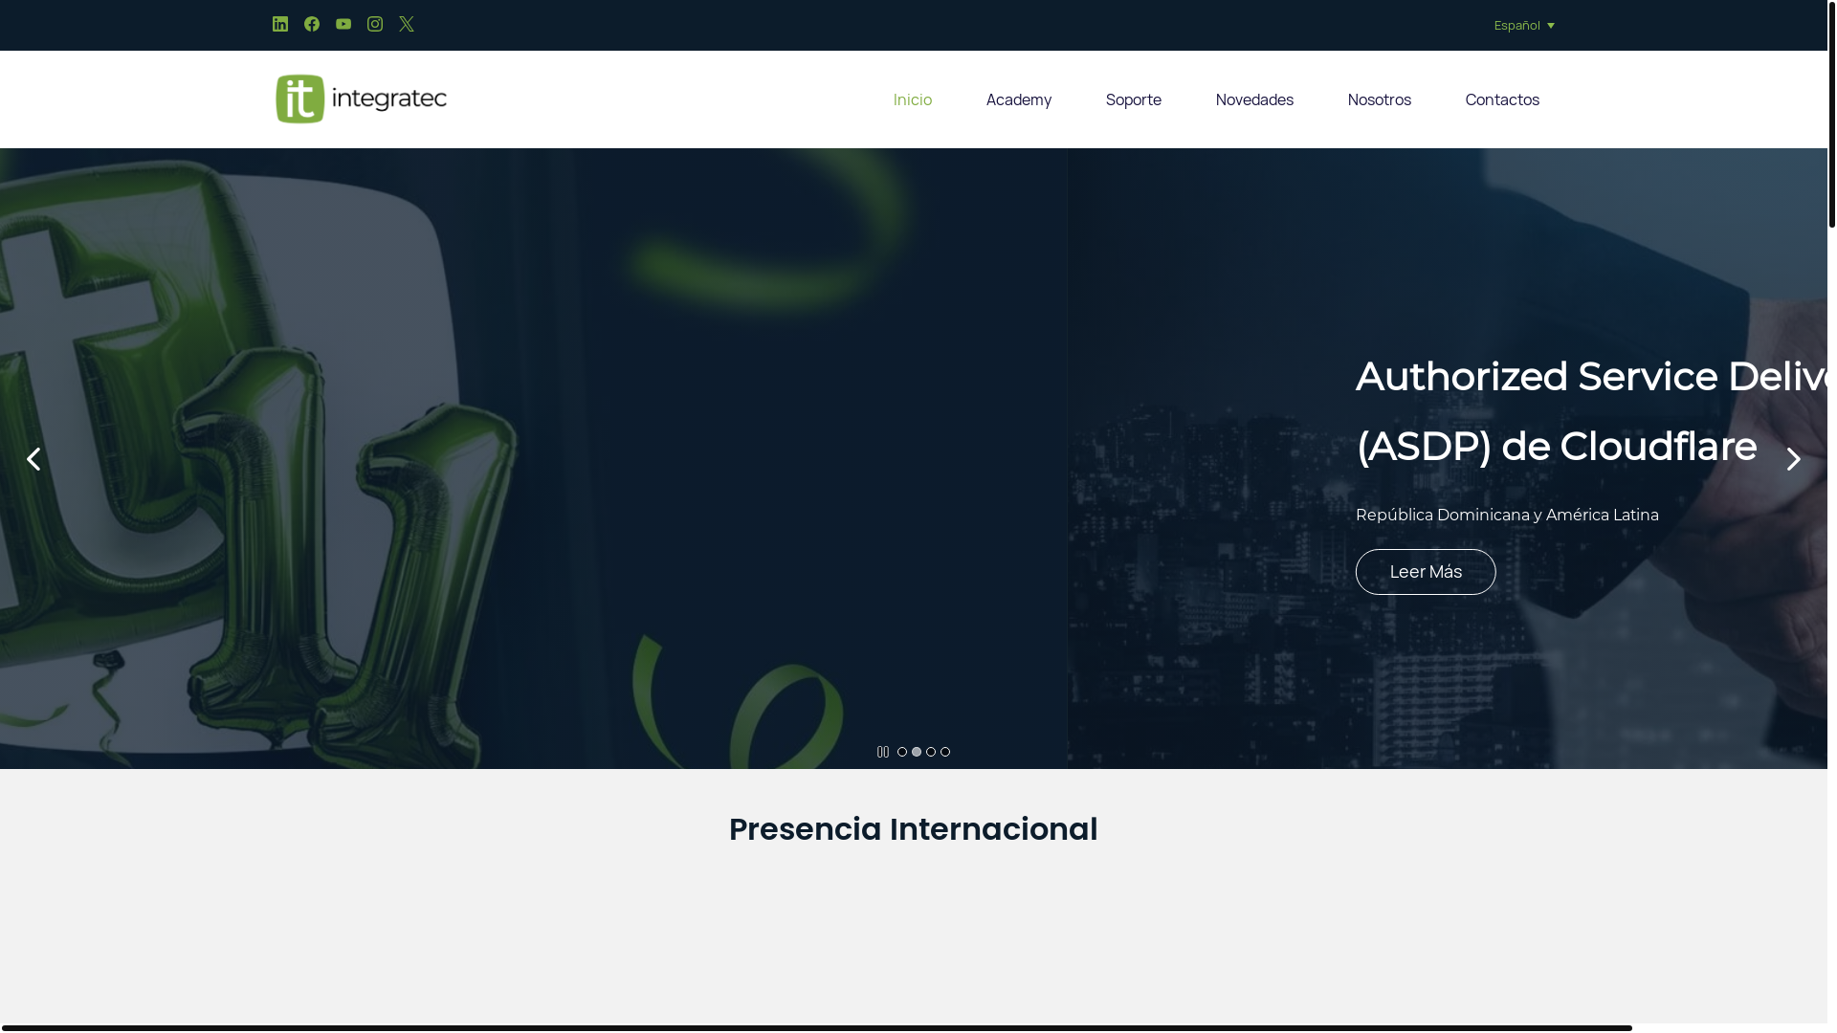Show next slide with right arrow
This screenshot has width=1837, height=1033.
click(x=1794, y=459)
